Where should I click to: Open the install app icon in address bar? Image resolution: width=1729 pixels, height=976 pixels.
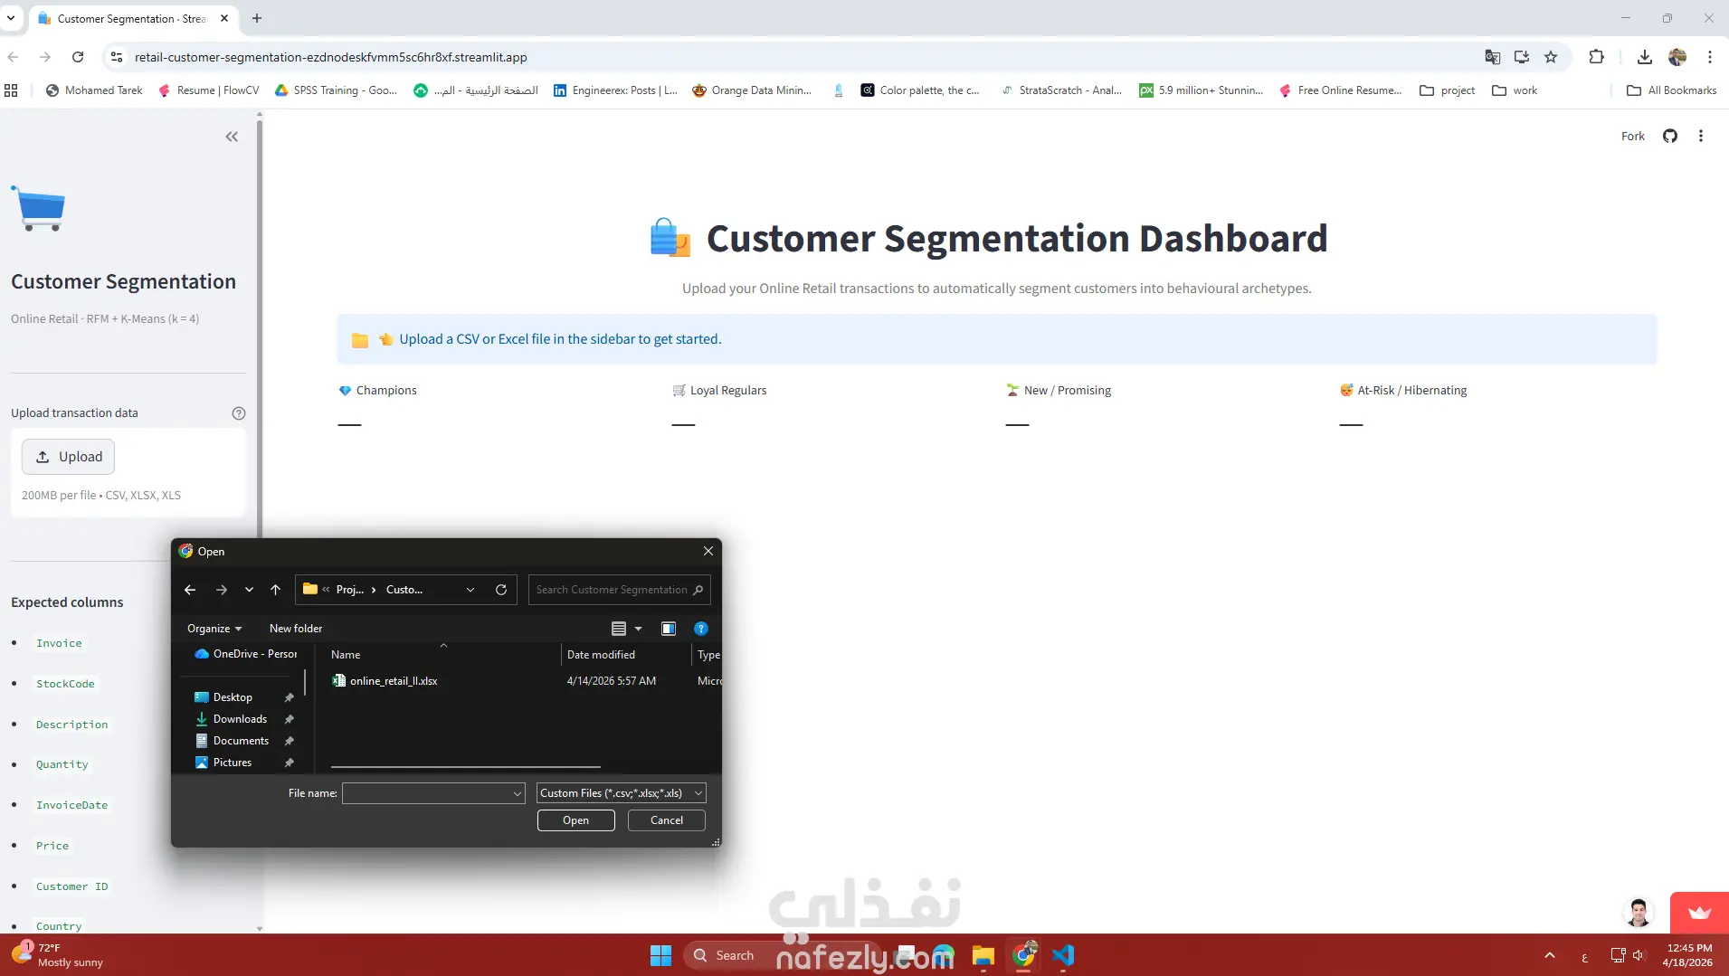point(1522,57)
